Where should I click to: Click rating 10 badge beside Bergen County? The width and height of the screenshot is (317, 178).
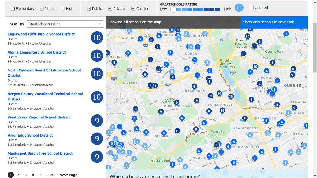coord(97,97)
